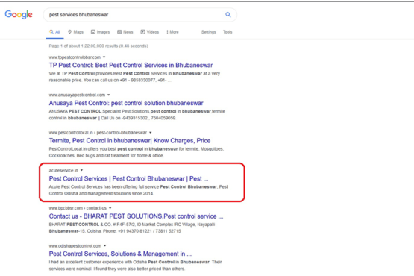
Task: Click snippet starting PestControlLocal.in offers you best
Action: tap(137, 152)
